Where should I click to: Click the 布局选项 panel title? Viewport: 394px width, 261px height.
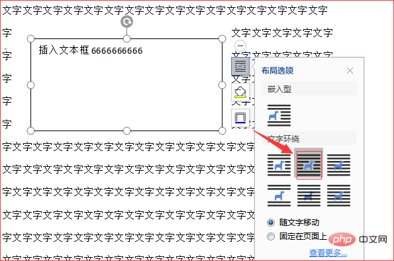click(x=277, y=71)
